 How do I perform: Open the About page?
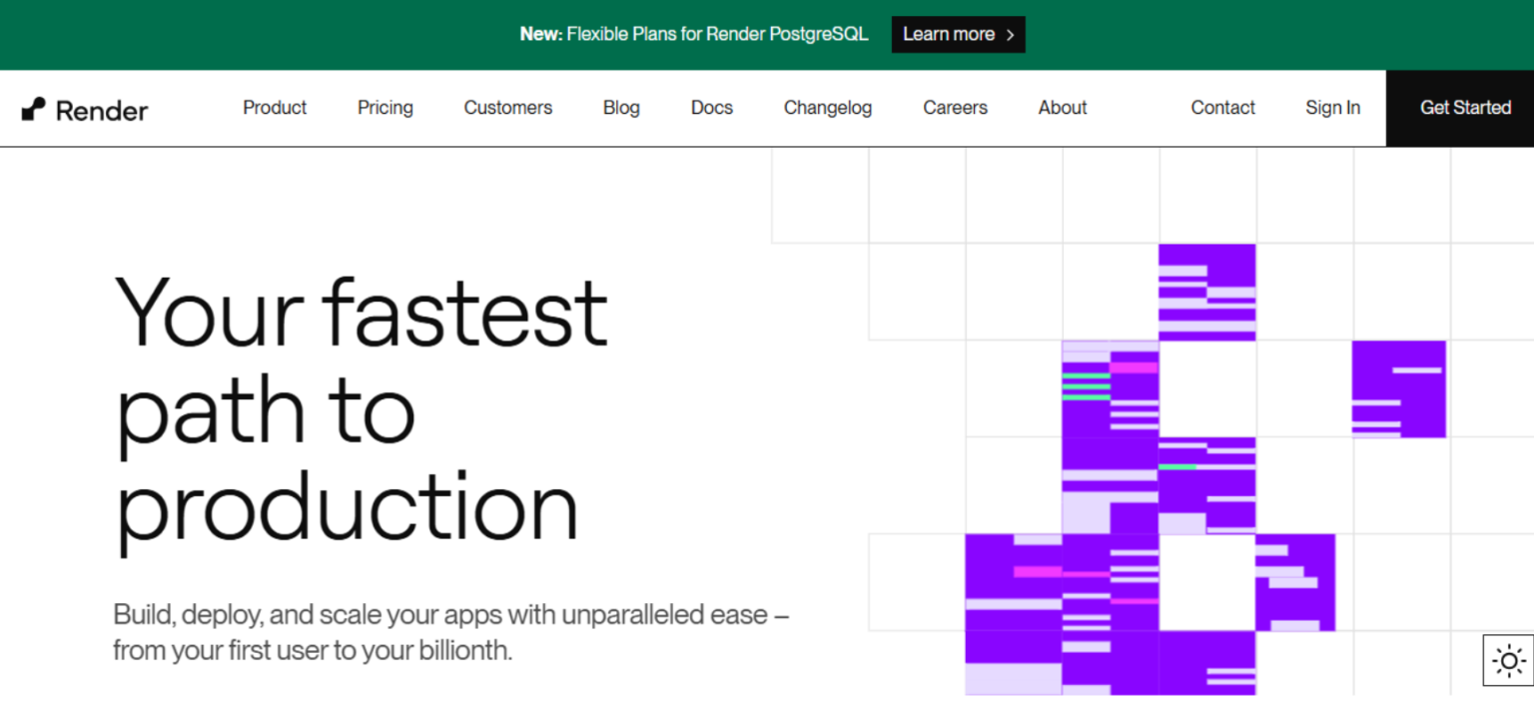pyautogui.click(x=1062, y=108)
